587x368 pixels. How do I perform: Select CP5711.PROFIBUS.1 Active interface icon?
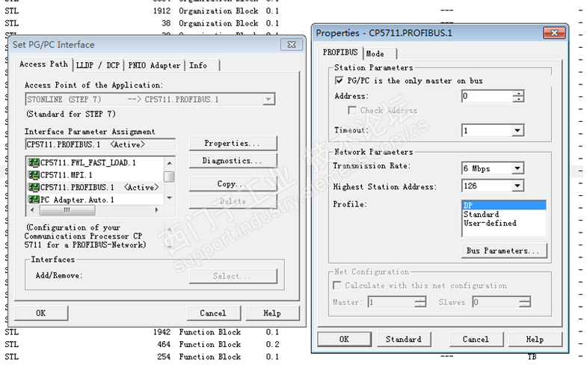[x=34, y=188]
